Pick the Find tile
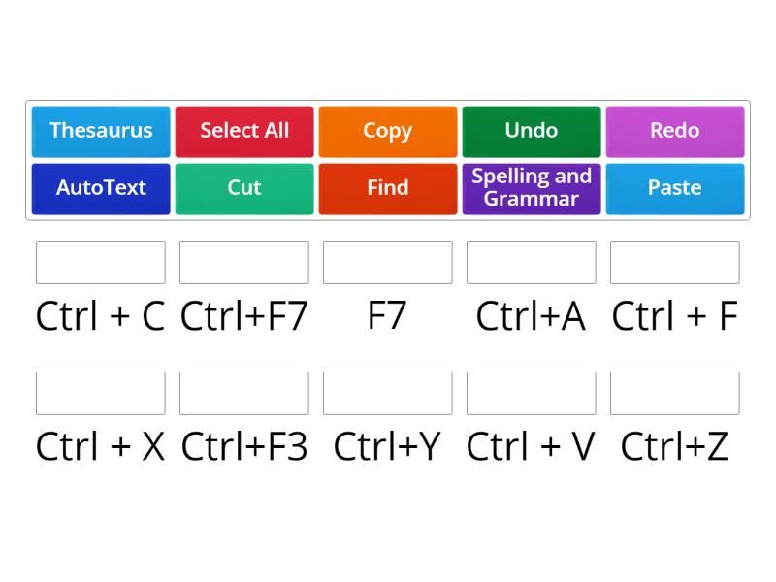The height and width of the screenshot is (582, 776). click(x=388, y=188)
